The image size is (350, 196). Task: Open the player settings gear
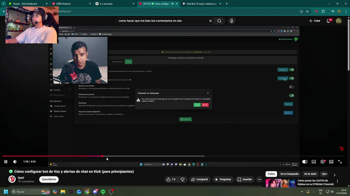(323, 162)
